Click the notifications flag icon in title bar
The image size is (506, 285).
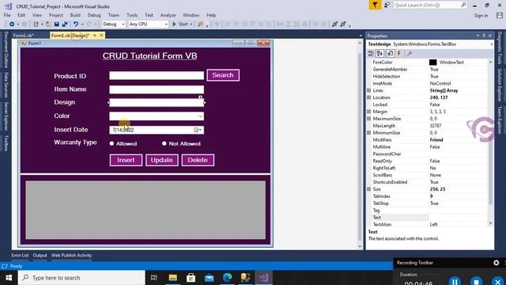(375, 6)
